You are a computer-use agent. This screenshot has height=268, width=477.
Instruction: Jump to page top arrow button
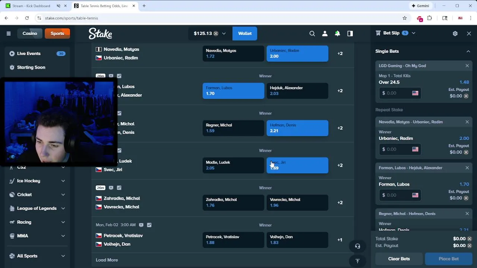[x=357, y=261]
